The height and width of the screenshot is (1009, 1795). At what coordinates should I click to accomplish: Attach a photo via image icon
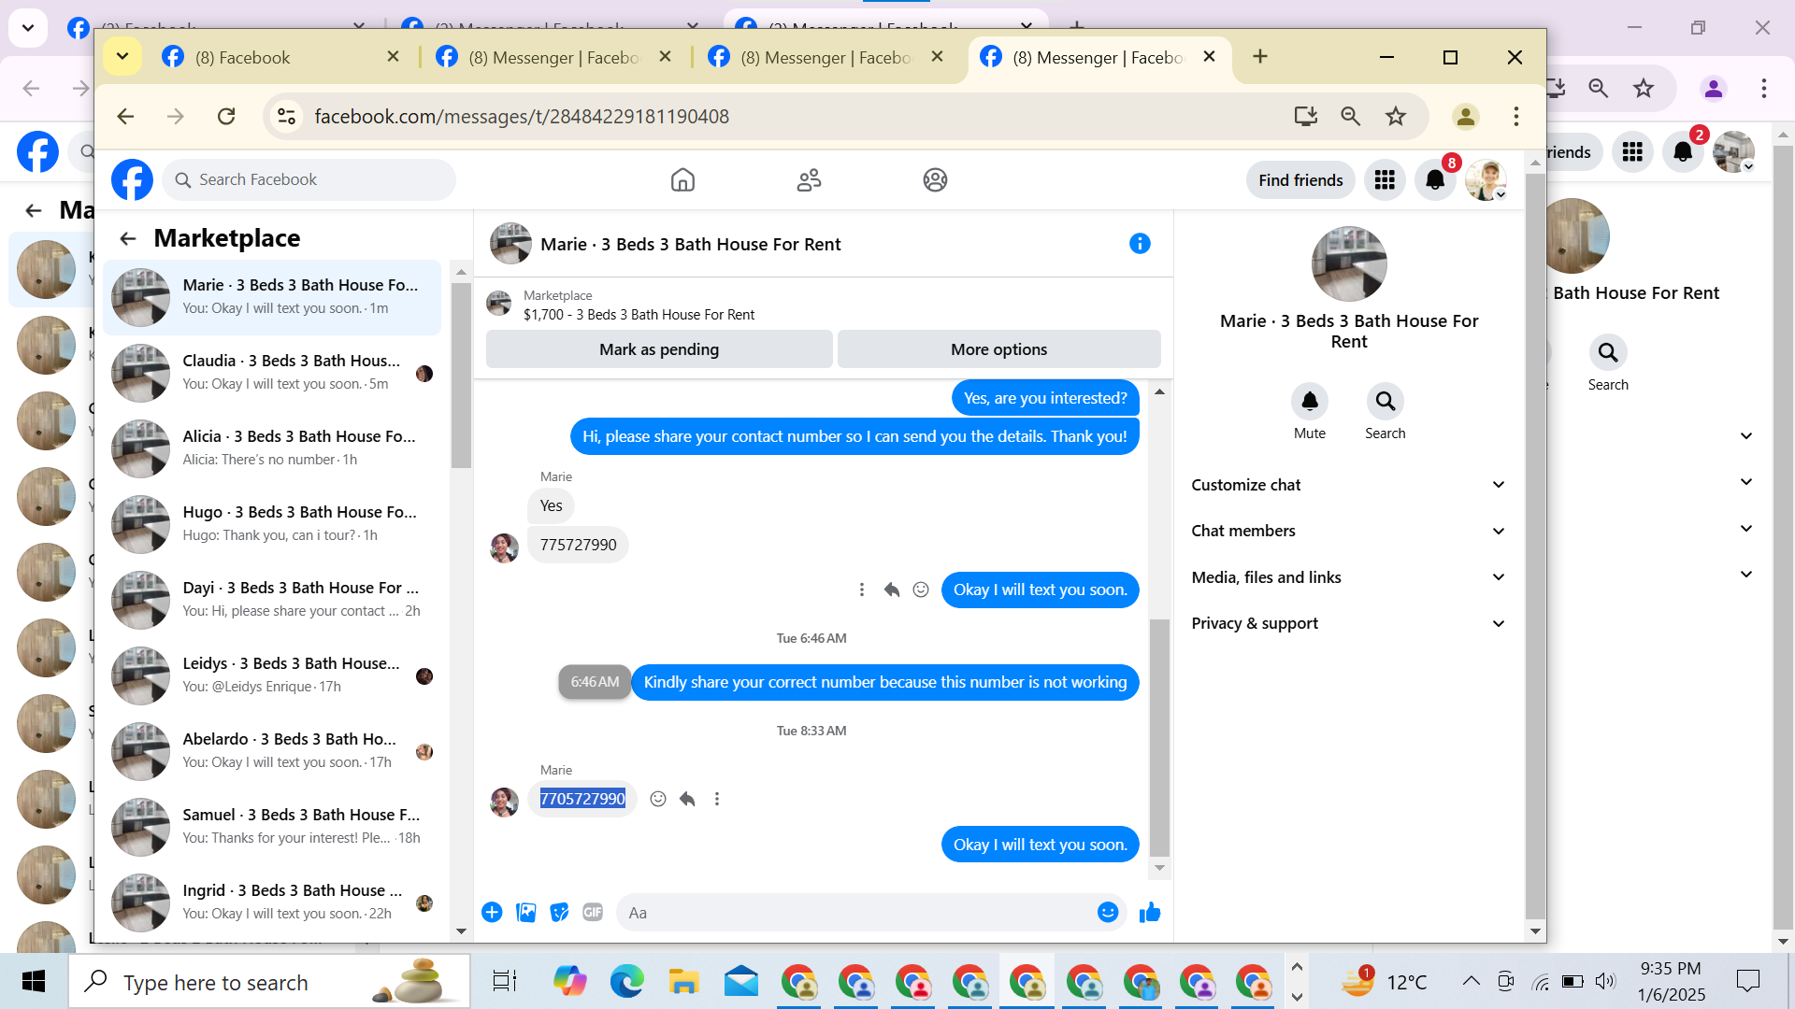click(x=526, y=913)
